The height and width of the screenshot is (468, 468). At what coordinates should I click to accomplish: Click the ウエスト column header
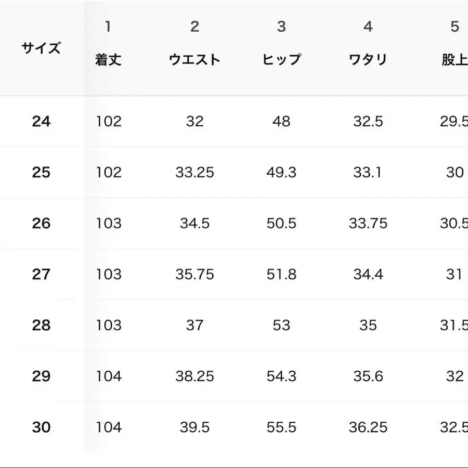(x=194, y=59)
